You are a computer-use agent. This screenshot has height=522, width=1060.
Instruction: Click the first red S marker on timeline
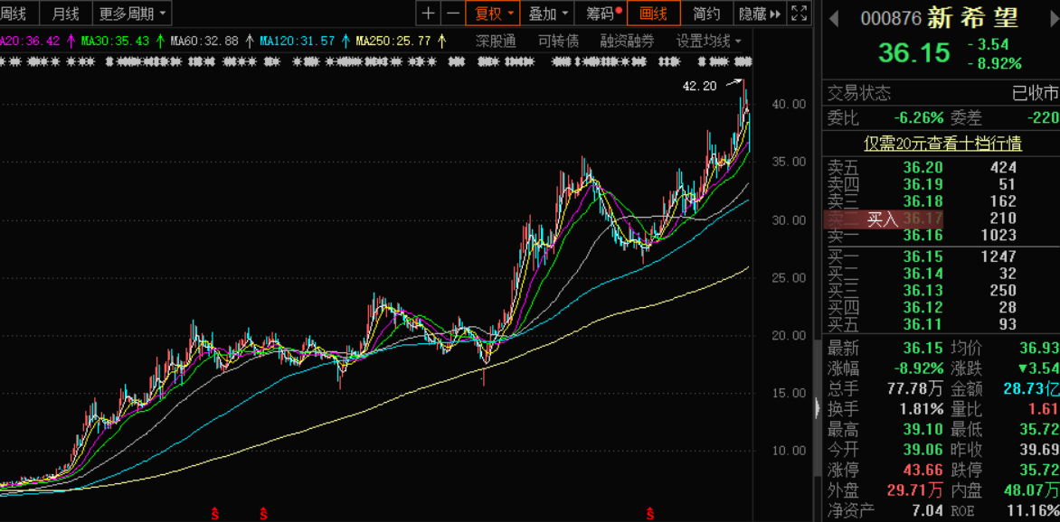point(215,514)
